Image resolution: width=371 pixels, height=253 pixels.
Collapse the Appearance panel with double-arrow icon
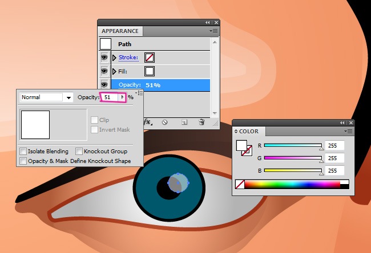coord(208,22)
